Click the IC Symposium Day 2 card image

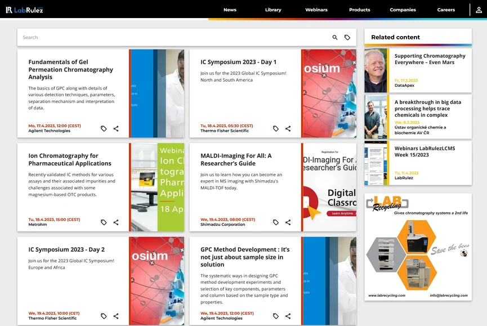pos(158,281)
